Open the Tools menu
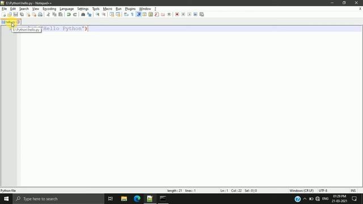363x204 pixels. [x=96, y=9]
